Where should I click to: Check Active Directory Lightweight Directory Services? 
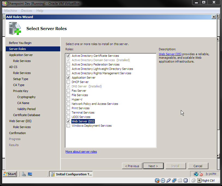pos(68,69)
